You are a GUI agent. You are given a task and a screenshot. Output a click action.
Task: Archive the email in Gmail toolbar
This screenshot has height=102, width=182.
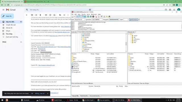(32, 15)
